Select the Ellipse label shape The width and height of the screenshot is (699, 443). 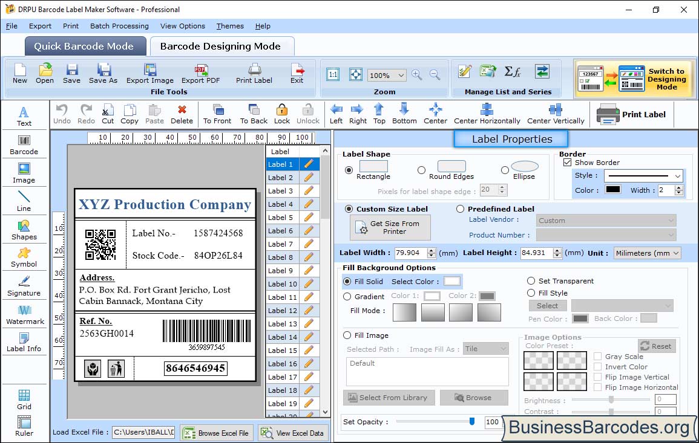pos(505,170)
